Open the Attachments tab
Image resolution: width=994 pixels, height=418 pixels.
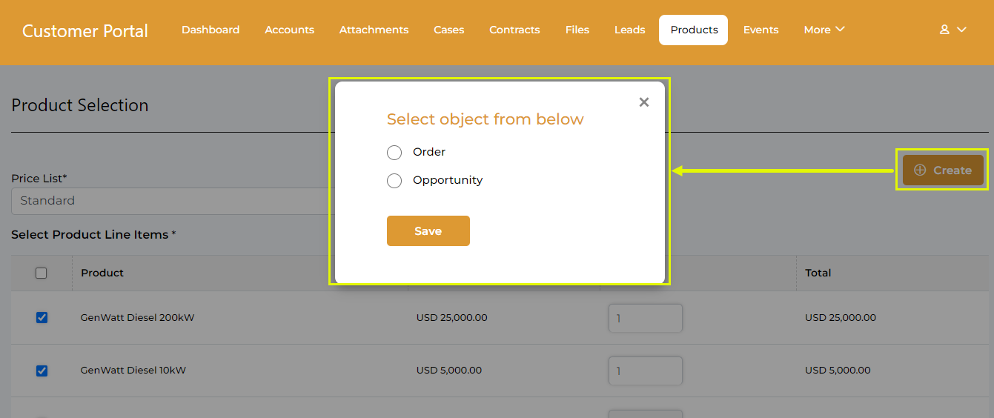(x=374, y=30)
